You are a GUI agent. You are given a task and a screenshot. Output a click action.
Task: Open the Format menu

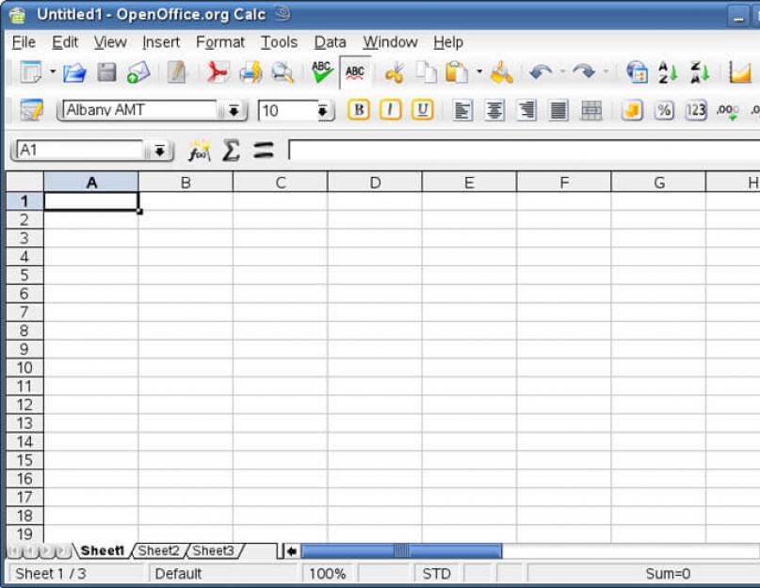220,42
